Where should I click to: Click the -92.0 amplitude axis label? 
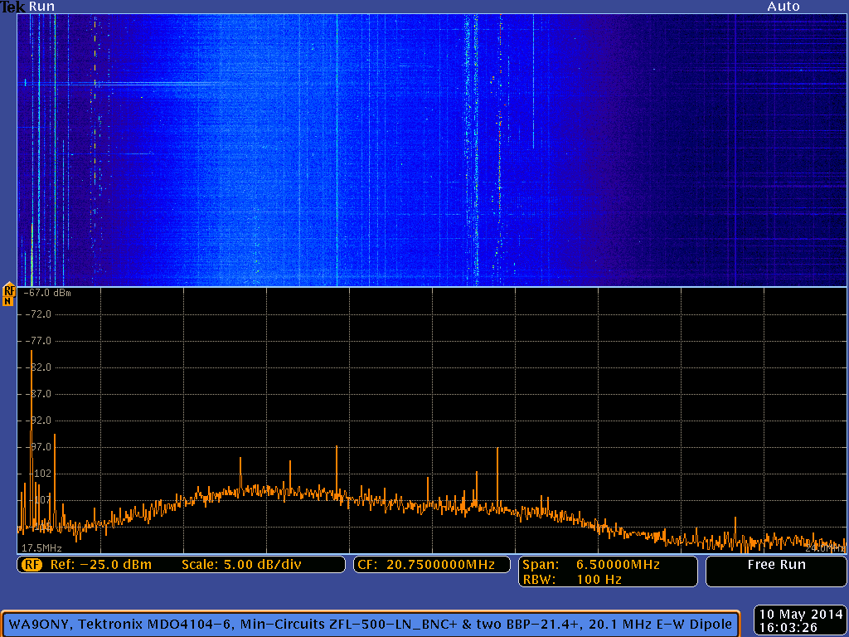[37, 421]
